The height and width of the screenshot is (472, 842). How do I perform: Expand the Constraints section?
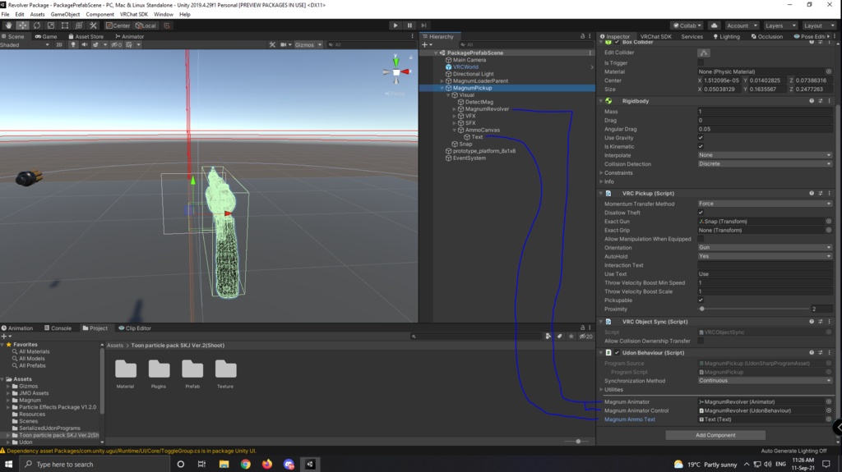pyautogui.click(x=601, y=172)
